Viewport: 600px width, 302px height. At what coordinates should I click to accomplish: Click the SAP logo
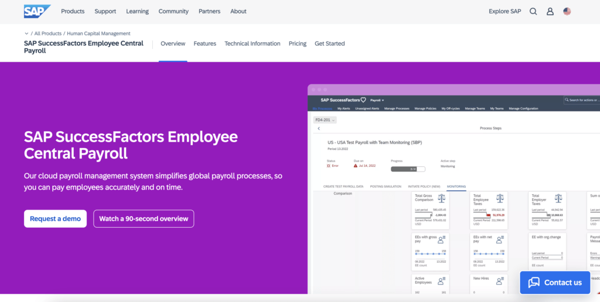point(37,11)
